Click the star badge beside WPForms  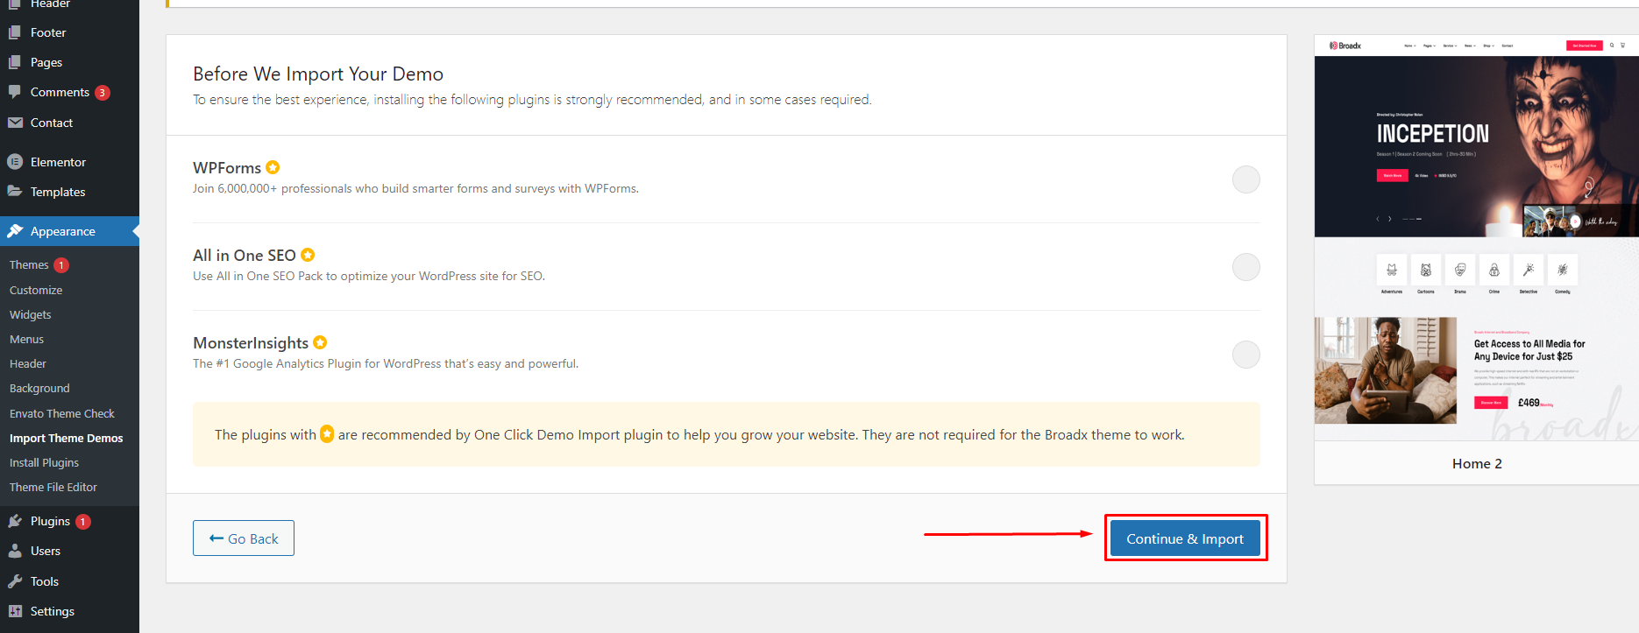pyautogui.click(x=273, y=167)
